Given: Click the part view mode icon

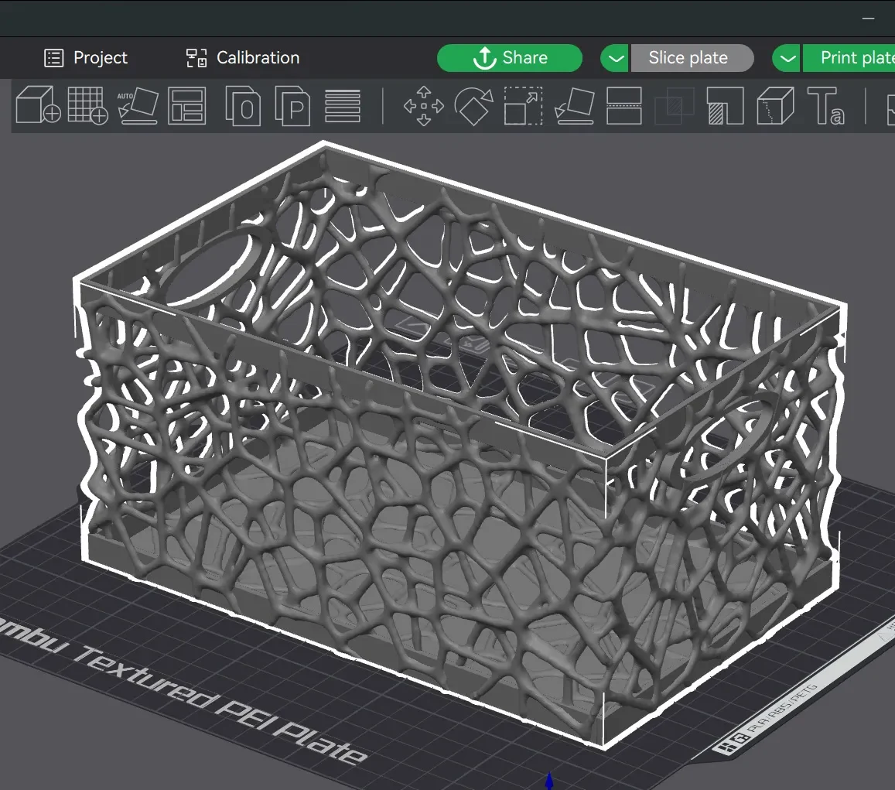Looking at the screenshot, I should coord(293,105).
